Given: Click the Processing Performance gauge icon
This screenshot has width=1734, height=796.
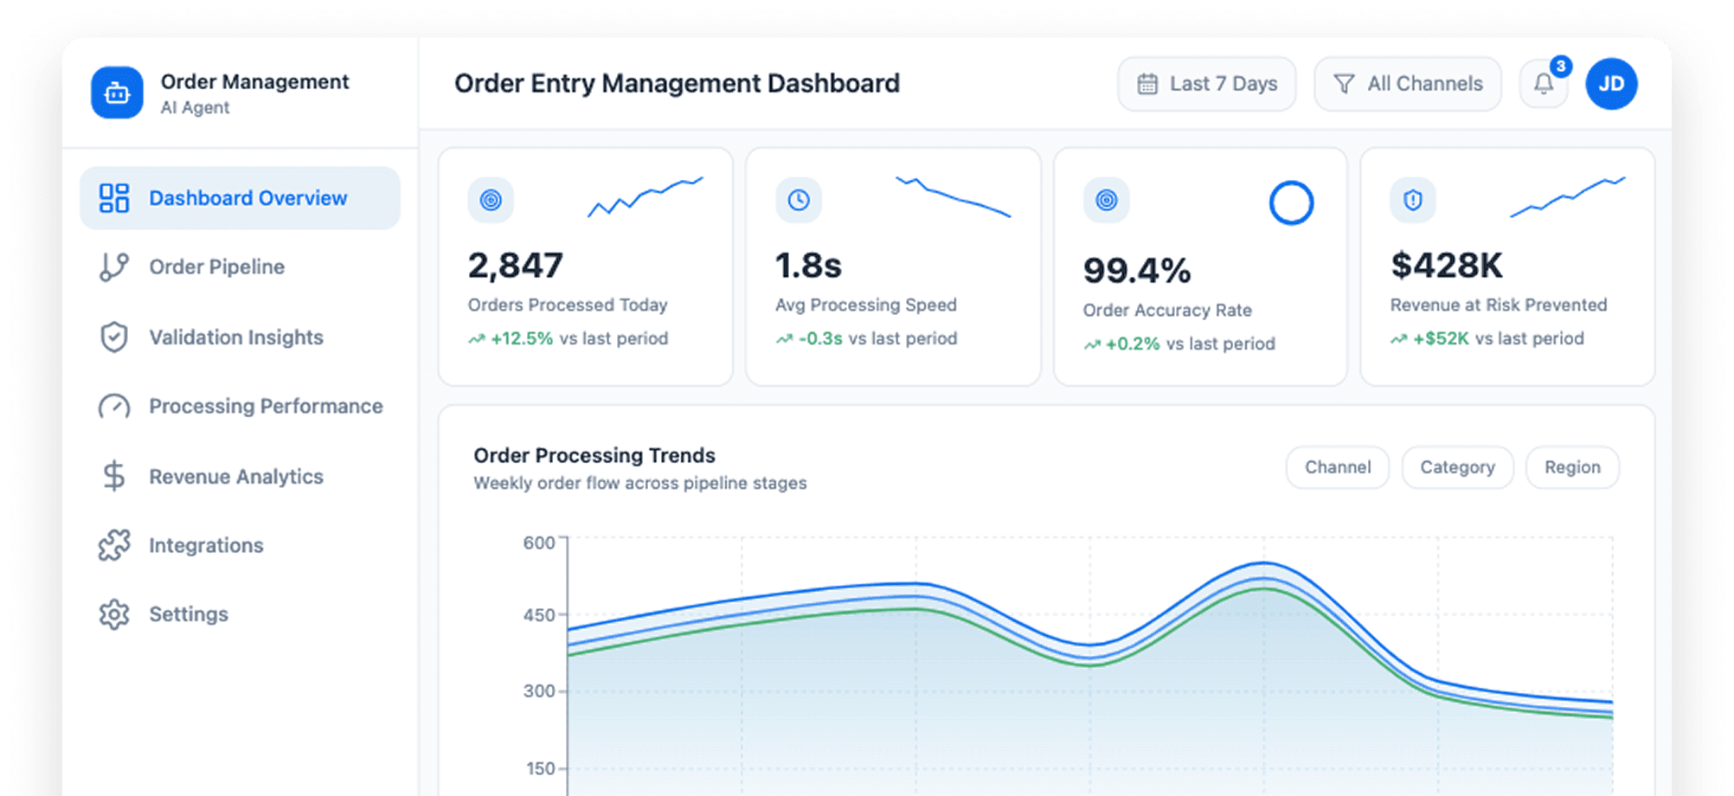Looking at the screenshot, I should 113,406.
